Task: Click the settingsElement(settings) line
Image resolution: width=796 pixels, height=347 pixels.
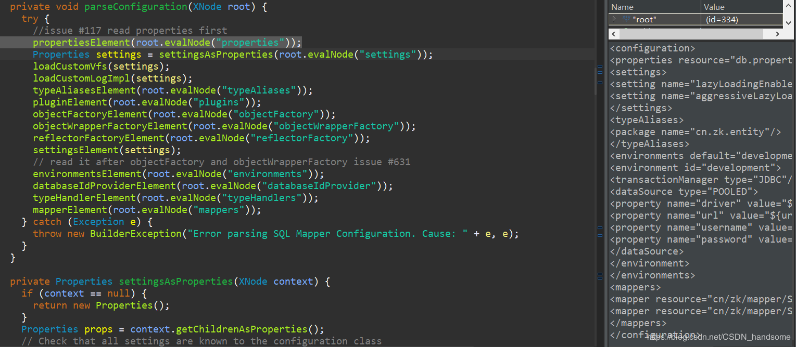Action: click(107, 150)
